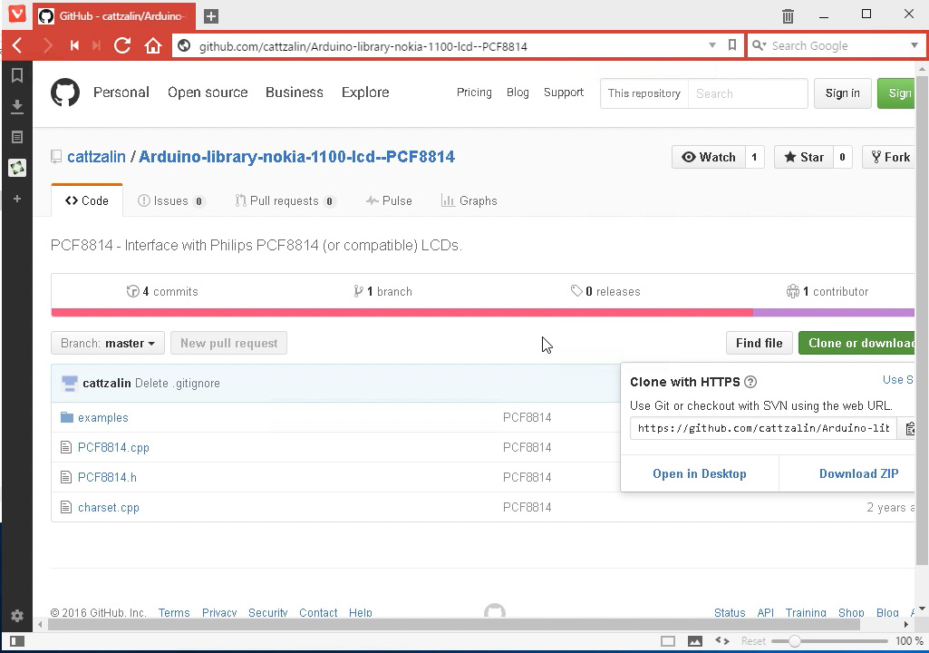The image size is (929, 653).
Task: Bookmark this page in address bar
Action: tap(732, 45)
